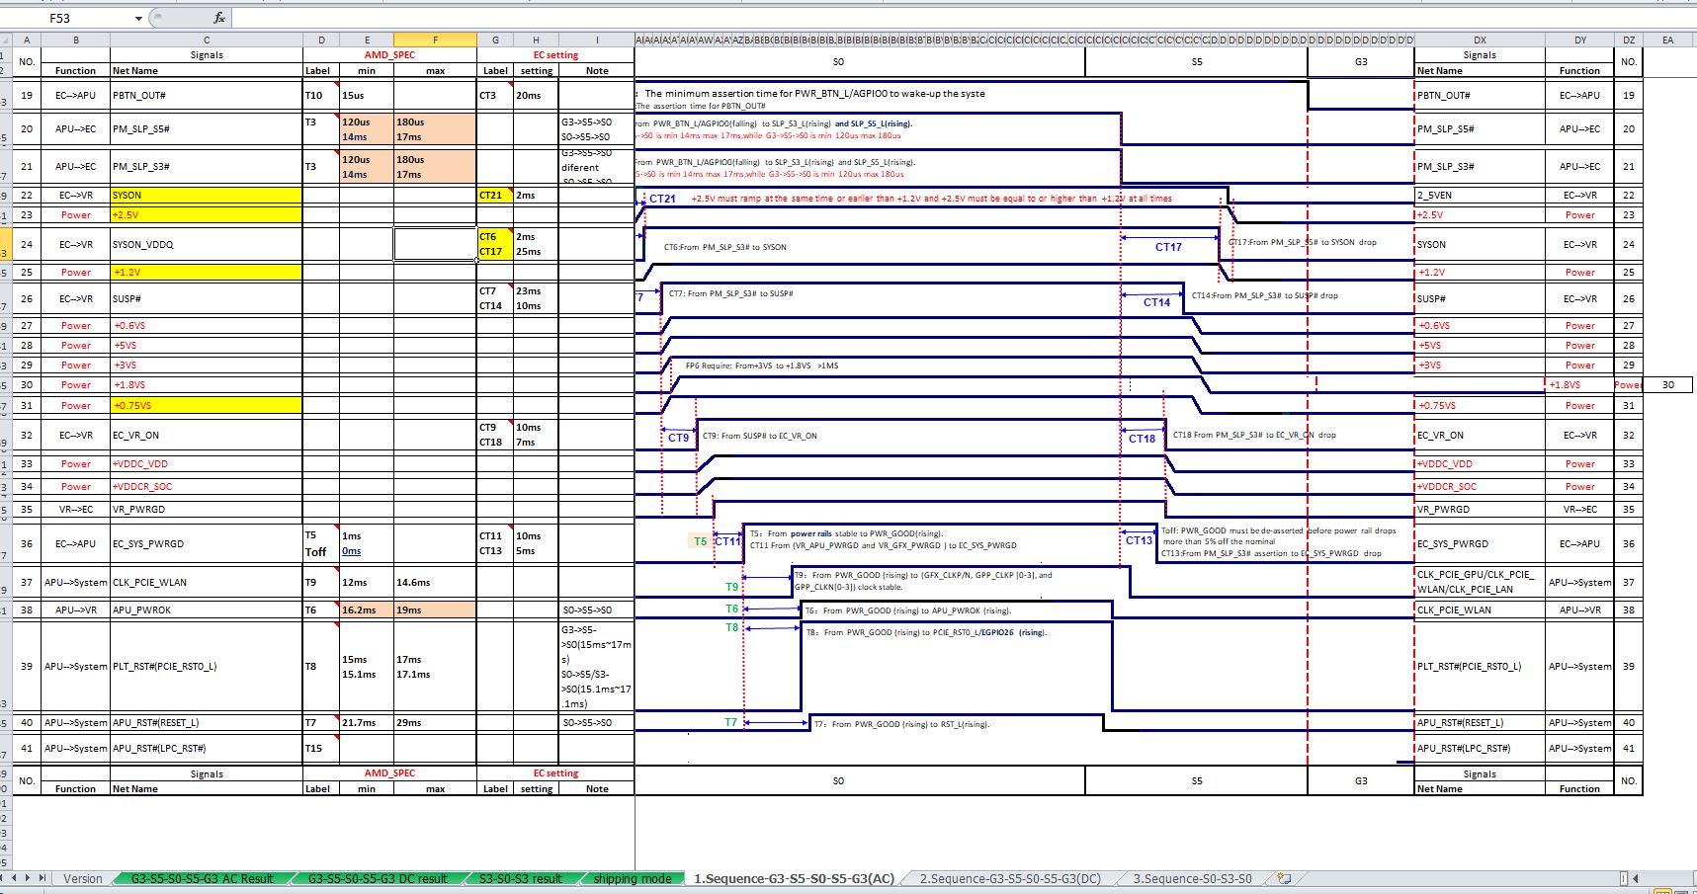The height and width of the screenshot is (894, 1697).
Task: Click into the formula bar
Action: [964, 18]
